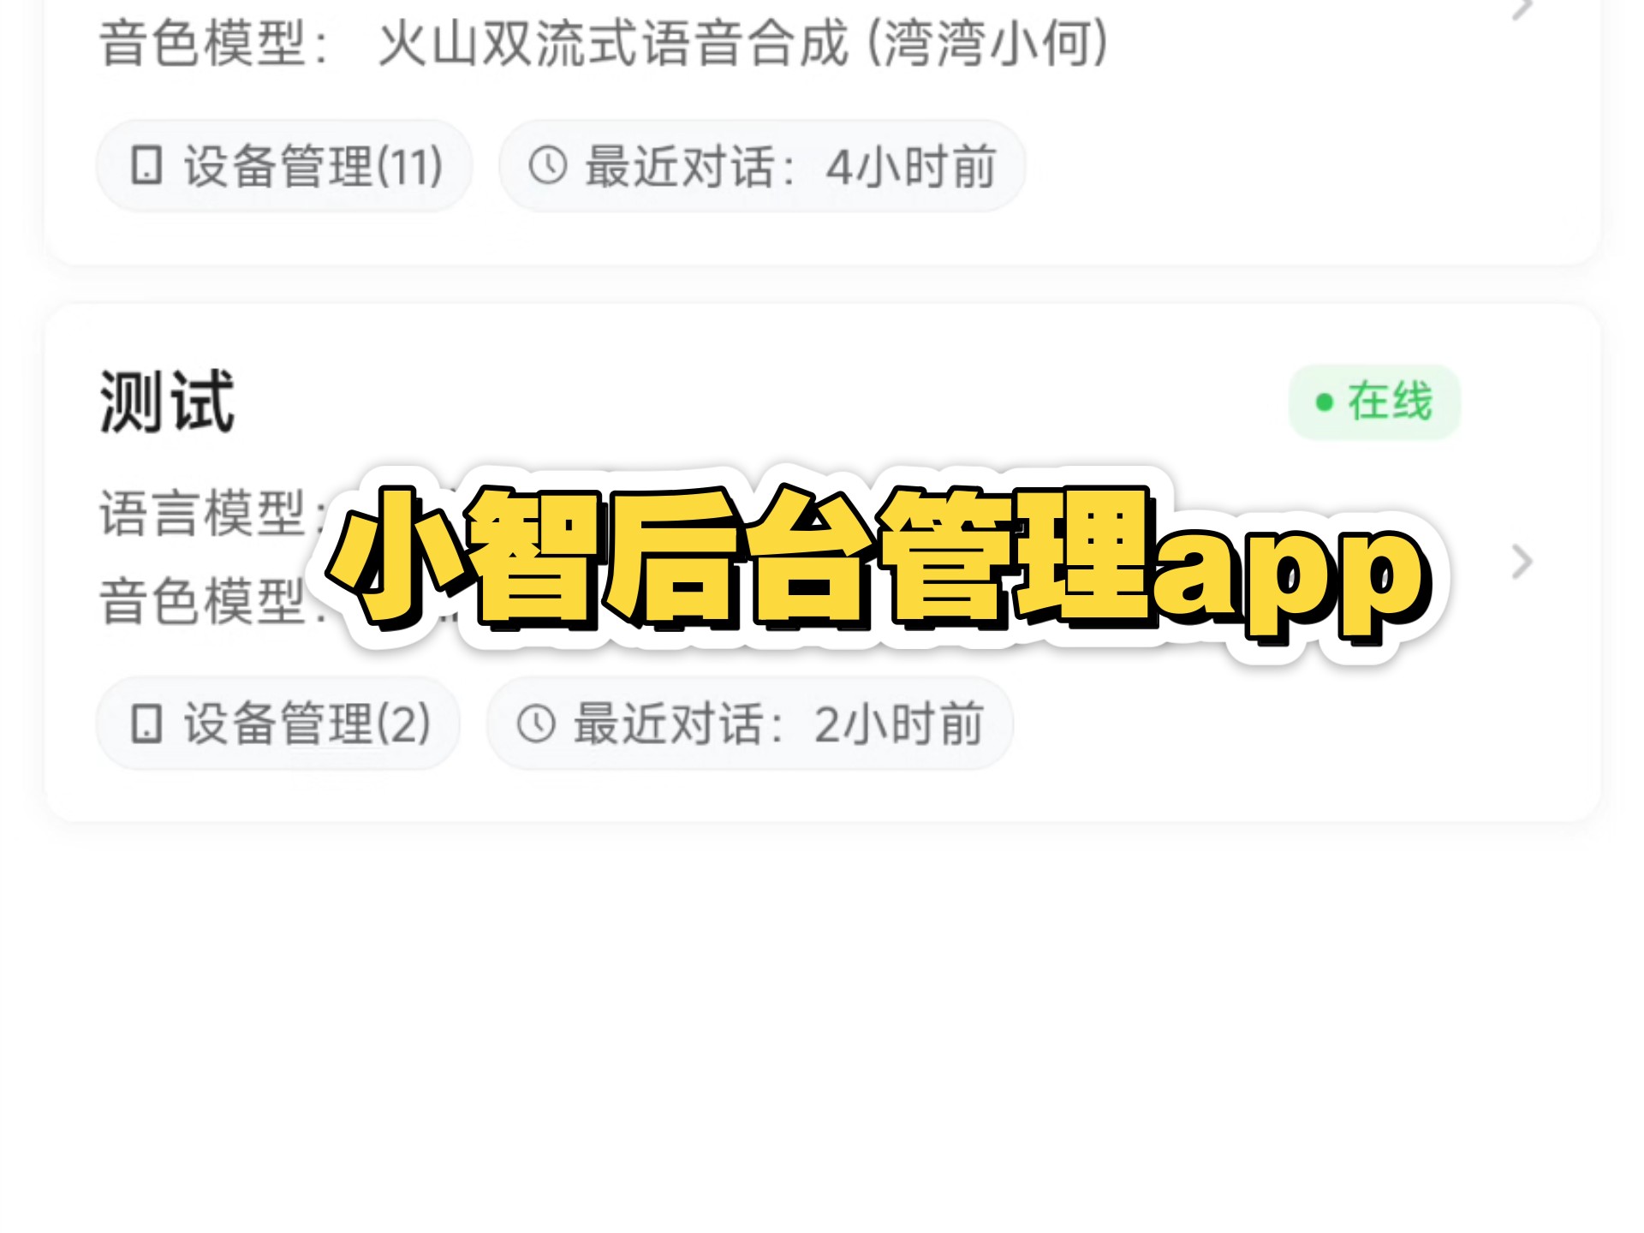
Task: Click the device icon beside 设备管理(11)
Action: pyautogui.click(x=146, y=165)
